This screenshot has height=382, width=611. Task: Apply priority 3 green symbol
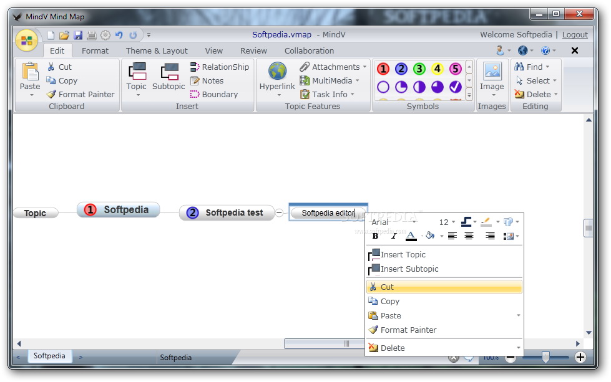(x=419, y=69)
